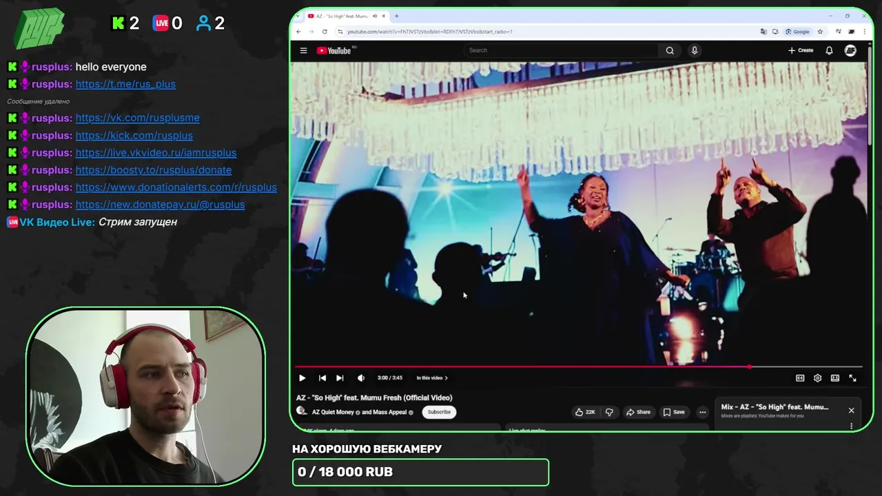Image resolution: width=882 pixels, height=496 pixels.
Task: Click the total viewers person icon
Action: [203, 23]
